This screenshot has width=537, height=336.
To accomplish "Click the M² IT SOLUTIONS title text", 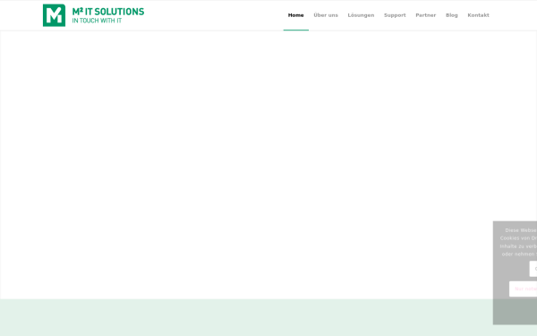I will click(x=108, y=12).
